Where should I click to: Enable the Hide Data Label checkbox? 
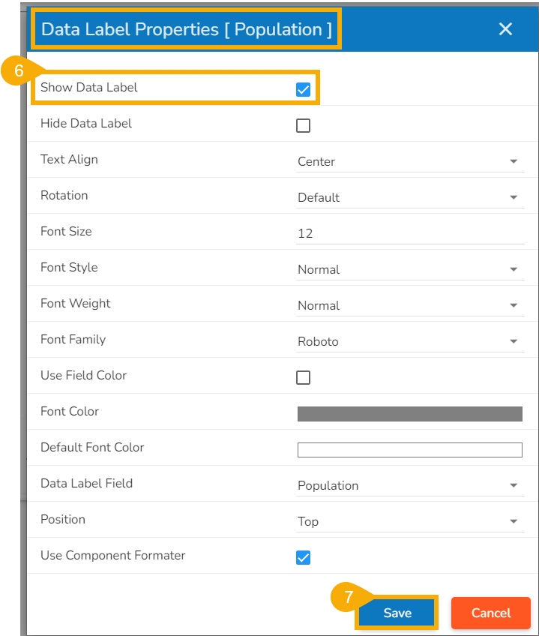coord(303,126)
